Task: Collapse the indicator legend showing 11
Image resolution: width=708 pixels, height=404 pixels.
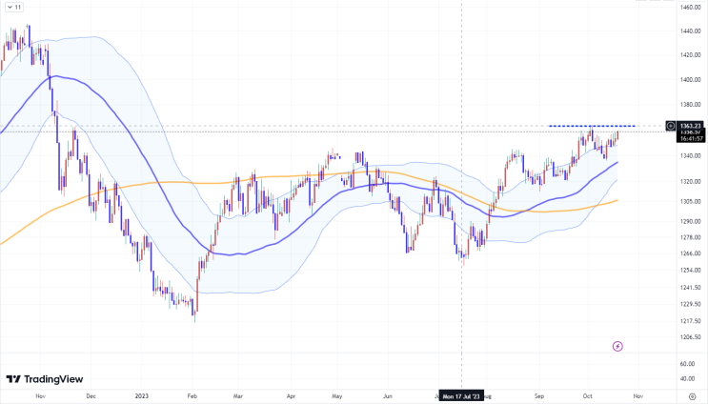Action: [14, 8]
